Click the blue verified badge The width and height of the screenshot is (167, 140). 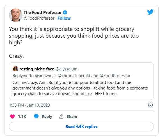pos(65,12)
